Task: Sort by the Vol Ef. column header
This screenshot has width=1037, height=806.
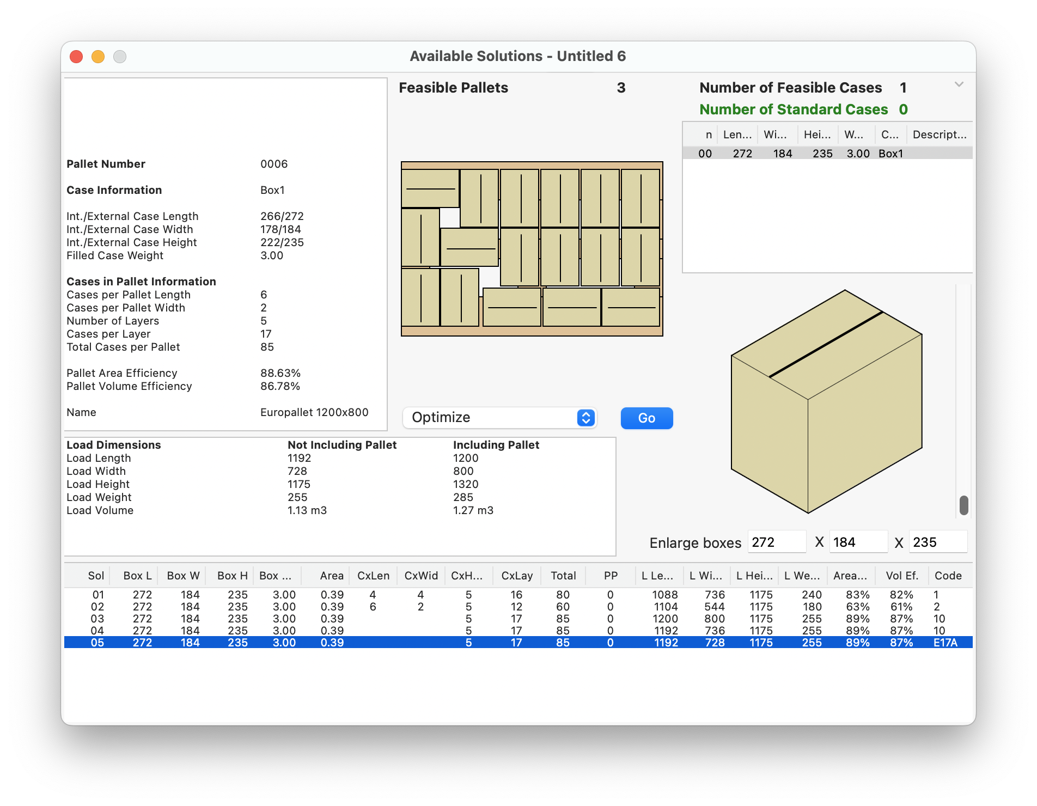Action: pos(902,576)
